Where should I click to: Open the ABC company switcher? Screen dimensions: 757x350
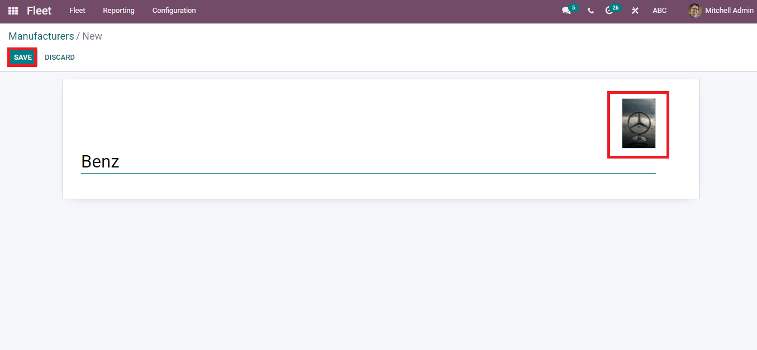[660, 11]
